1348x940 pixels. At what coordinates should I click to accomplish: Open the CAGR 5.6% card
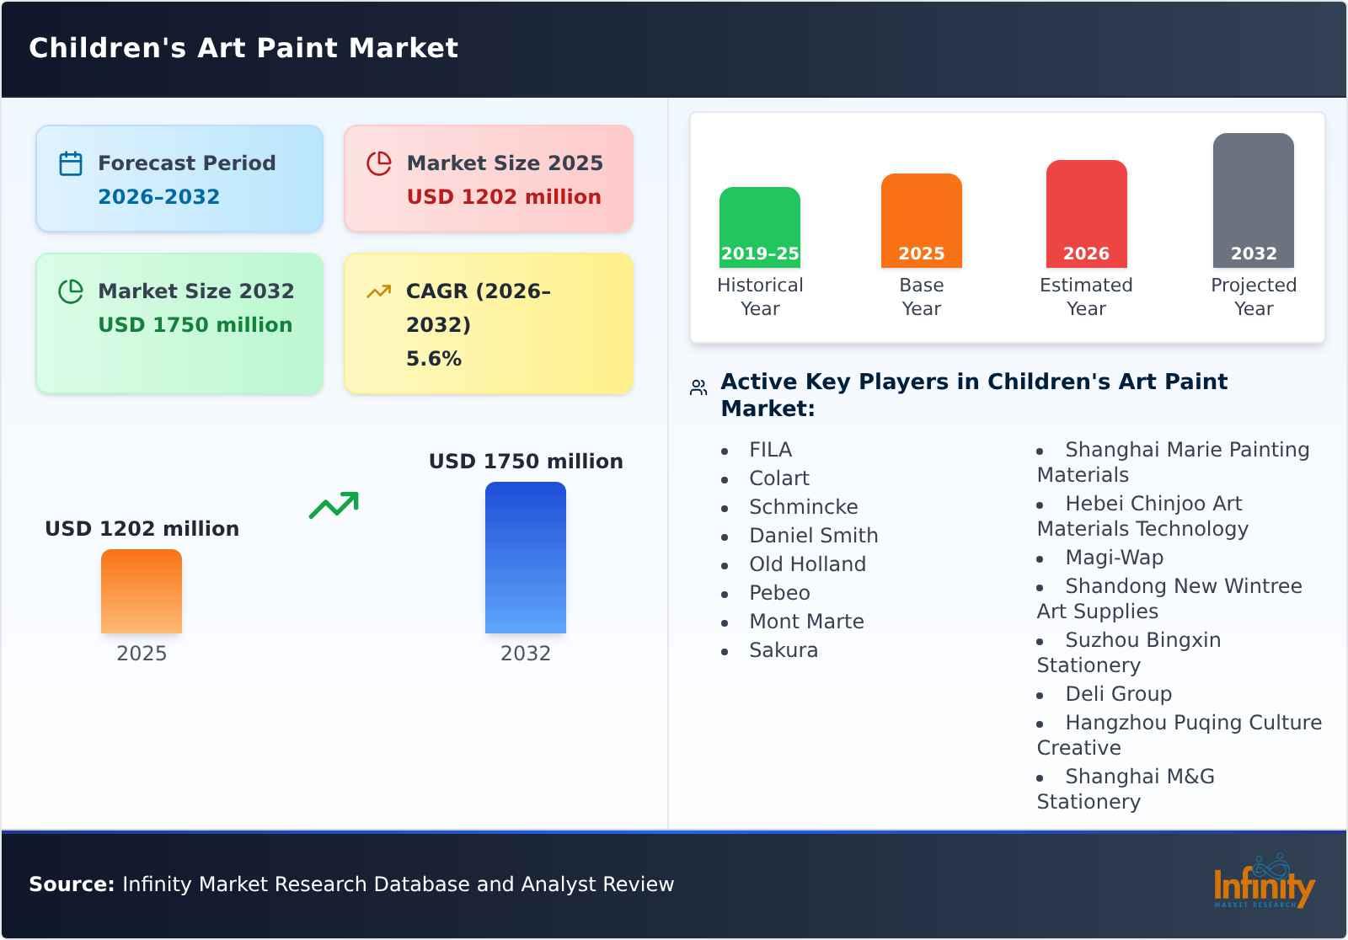(x=489, y=323)
